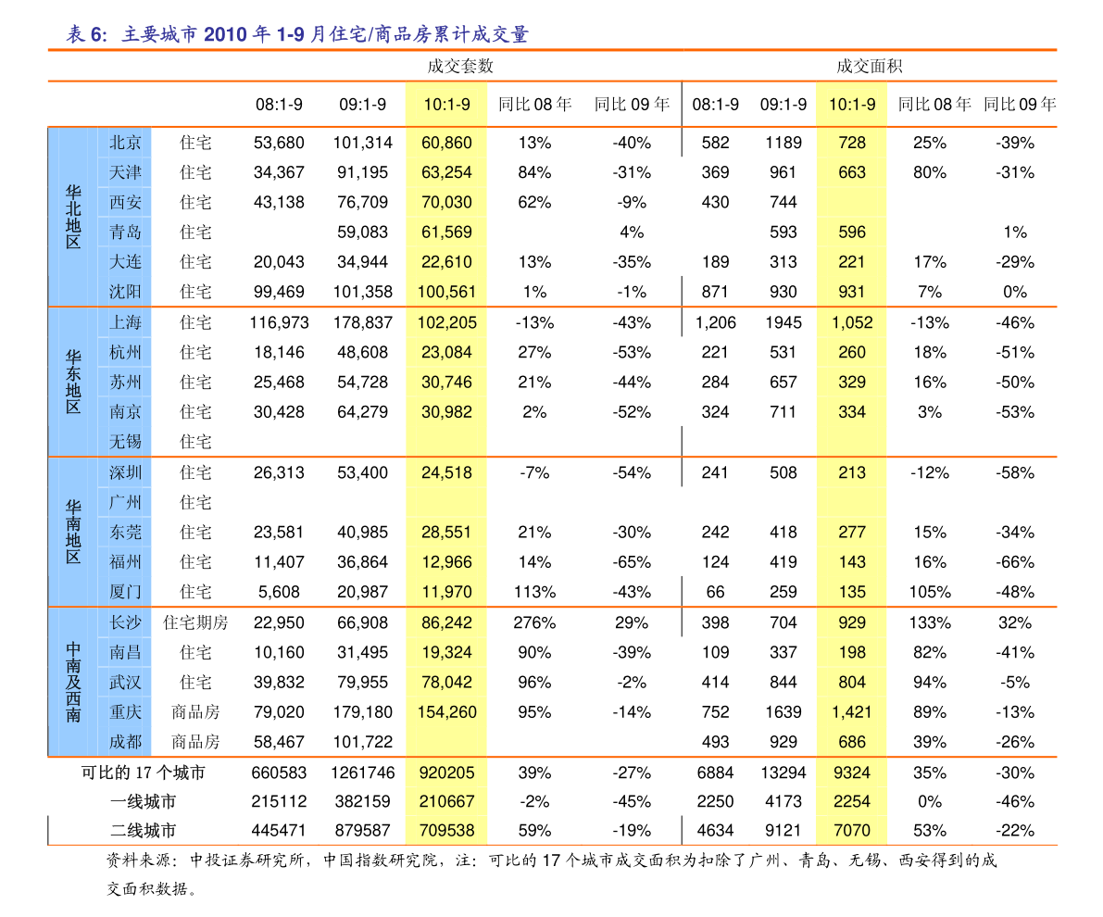Select the city name '苏州'
This screenshot has width=1103, height=917.
125,383
